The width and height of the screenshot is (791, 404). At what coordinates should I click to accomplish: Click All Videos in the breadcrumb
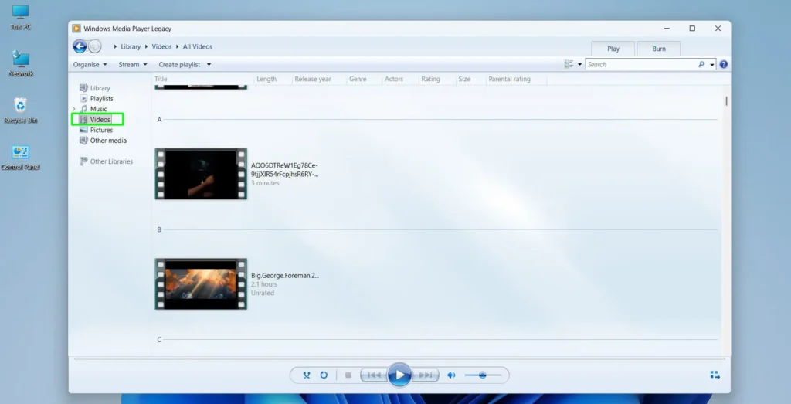click(197, 46)
